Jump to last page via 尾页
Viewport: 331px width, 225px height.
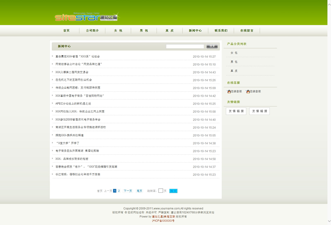click(x=139, y=191)
